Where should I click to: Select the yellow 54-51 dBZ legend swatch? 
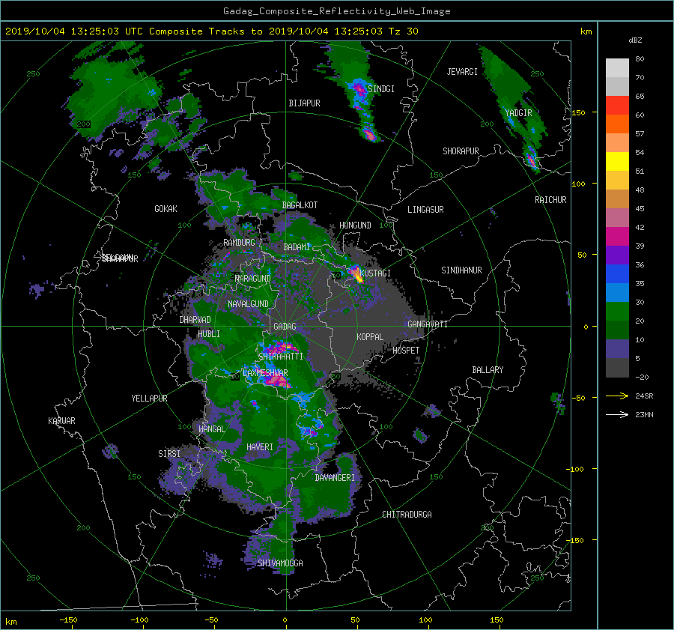tap(617, 161)
